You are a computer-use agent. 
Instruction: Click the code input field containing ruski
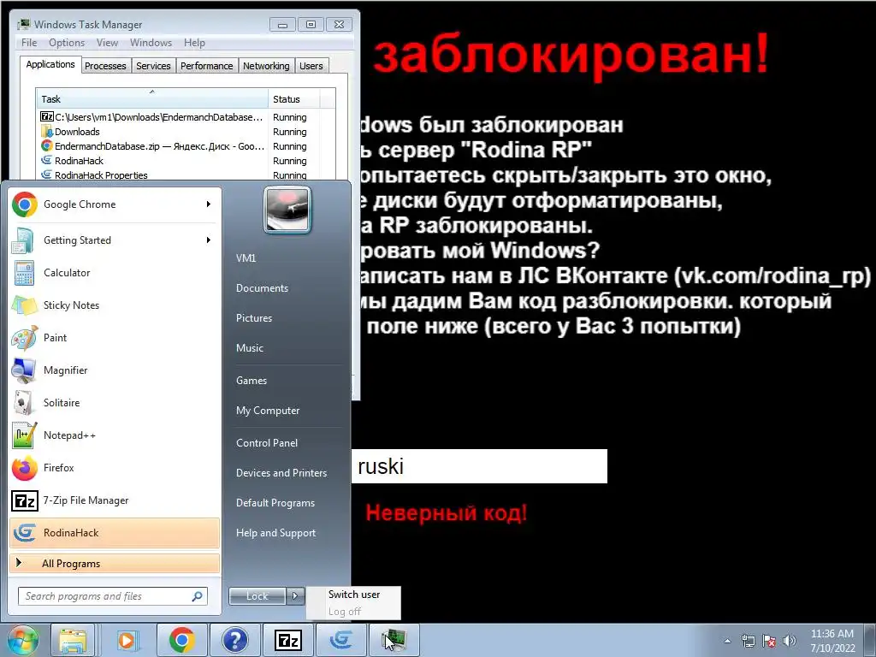(x=479, y=466)
